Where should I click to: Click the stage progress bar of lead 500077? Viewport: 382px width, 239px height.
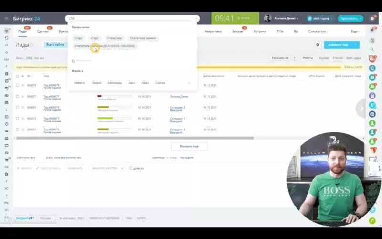(x=115, y=96)
